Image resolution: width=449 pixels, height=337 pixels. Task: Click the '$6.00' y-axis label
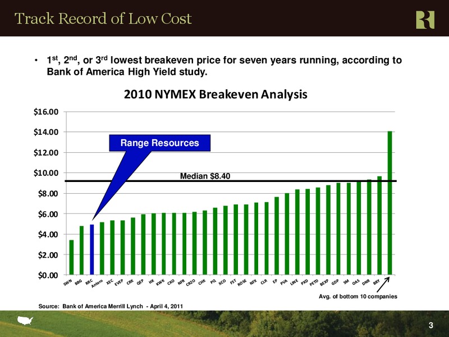pos(48,214)
